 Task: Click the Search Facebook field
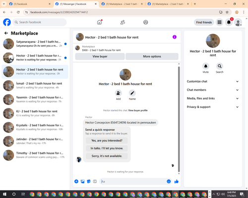click(x=40, y=22)
